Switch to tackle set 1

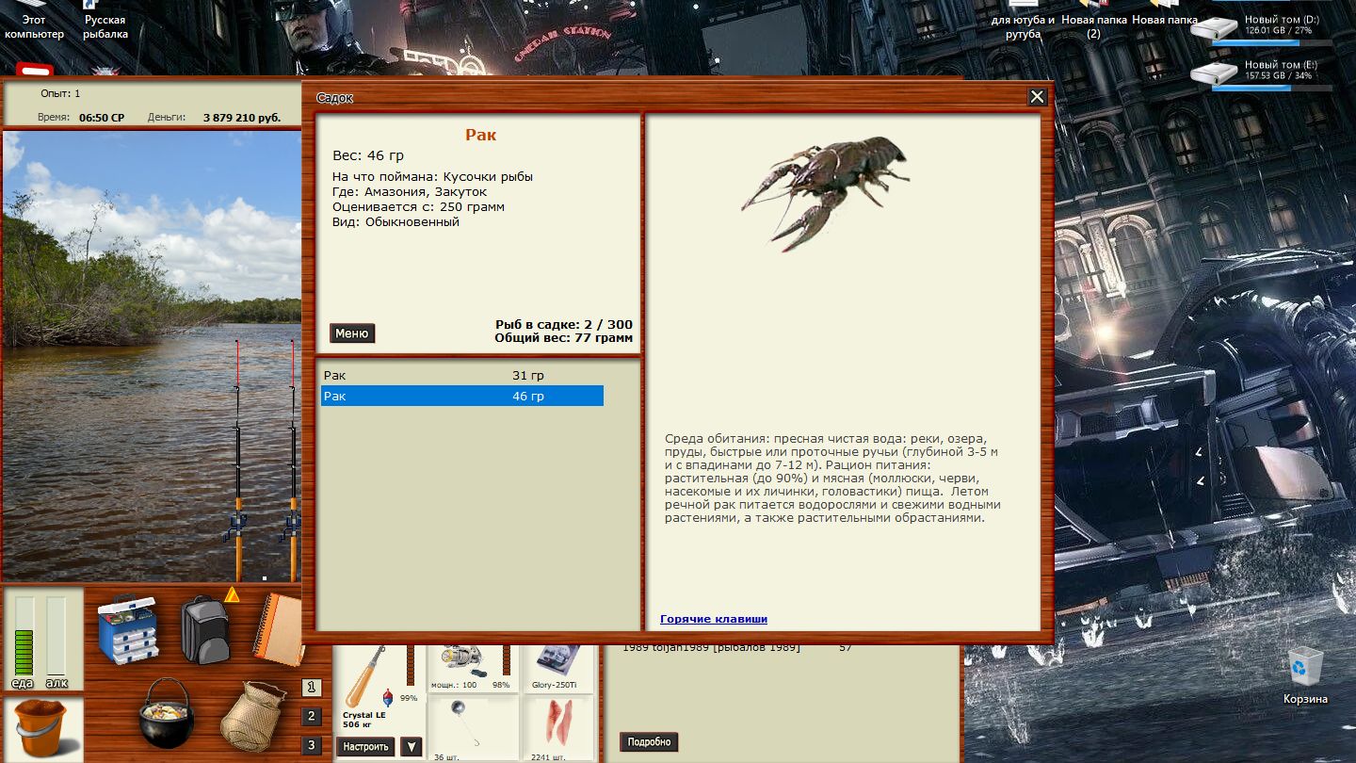click(313, 689)
